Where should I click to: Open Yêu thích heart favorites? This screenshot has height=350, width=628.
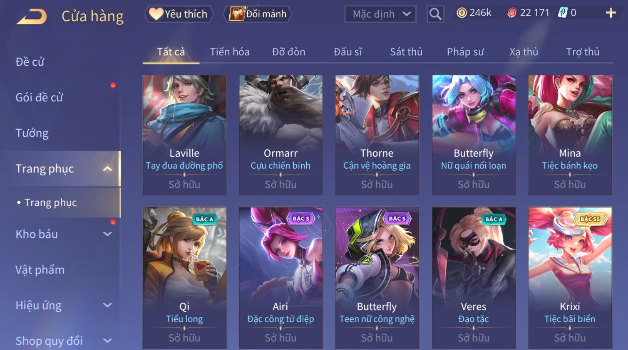179,14
